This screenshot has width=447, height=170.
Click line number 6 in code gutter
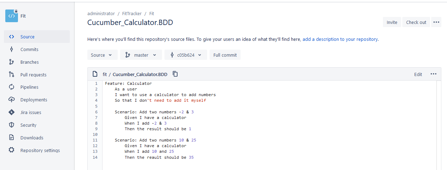(96, 112)
